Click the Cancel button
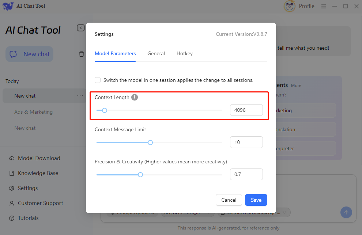The height and width of the screenshot is (235, 362). tap(229, 200)
